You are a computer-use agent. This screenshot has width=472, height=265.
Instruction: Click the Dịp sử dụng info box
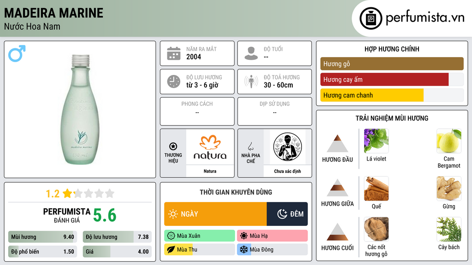tap(275, 111)
